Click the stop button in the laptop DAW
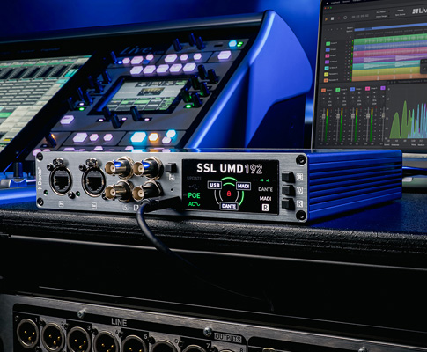The width and height of the screenshot is (427, 352). tap(332, 18)
